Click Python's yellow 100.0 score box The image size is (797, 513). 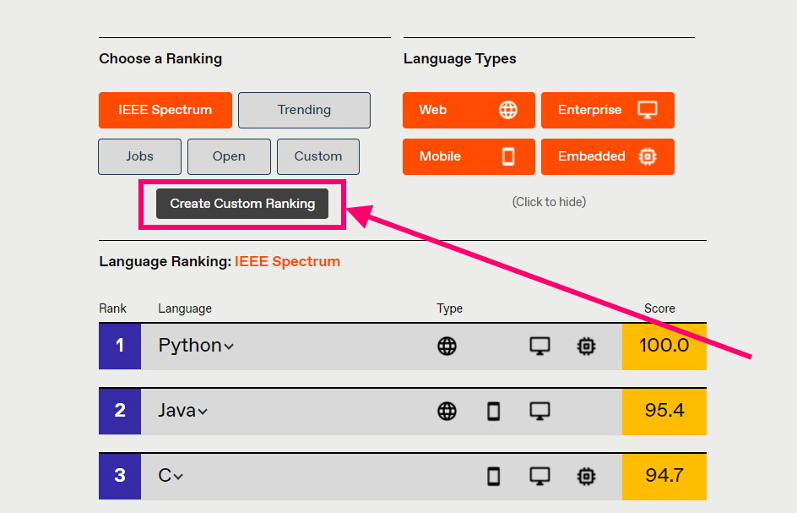click(664, 346)
